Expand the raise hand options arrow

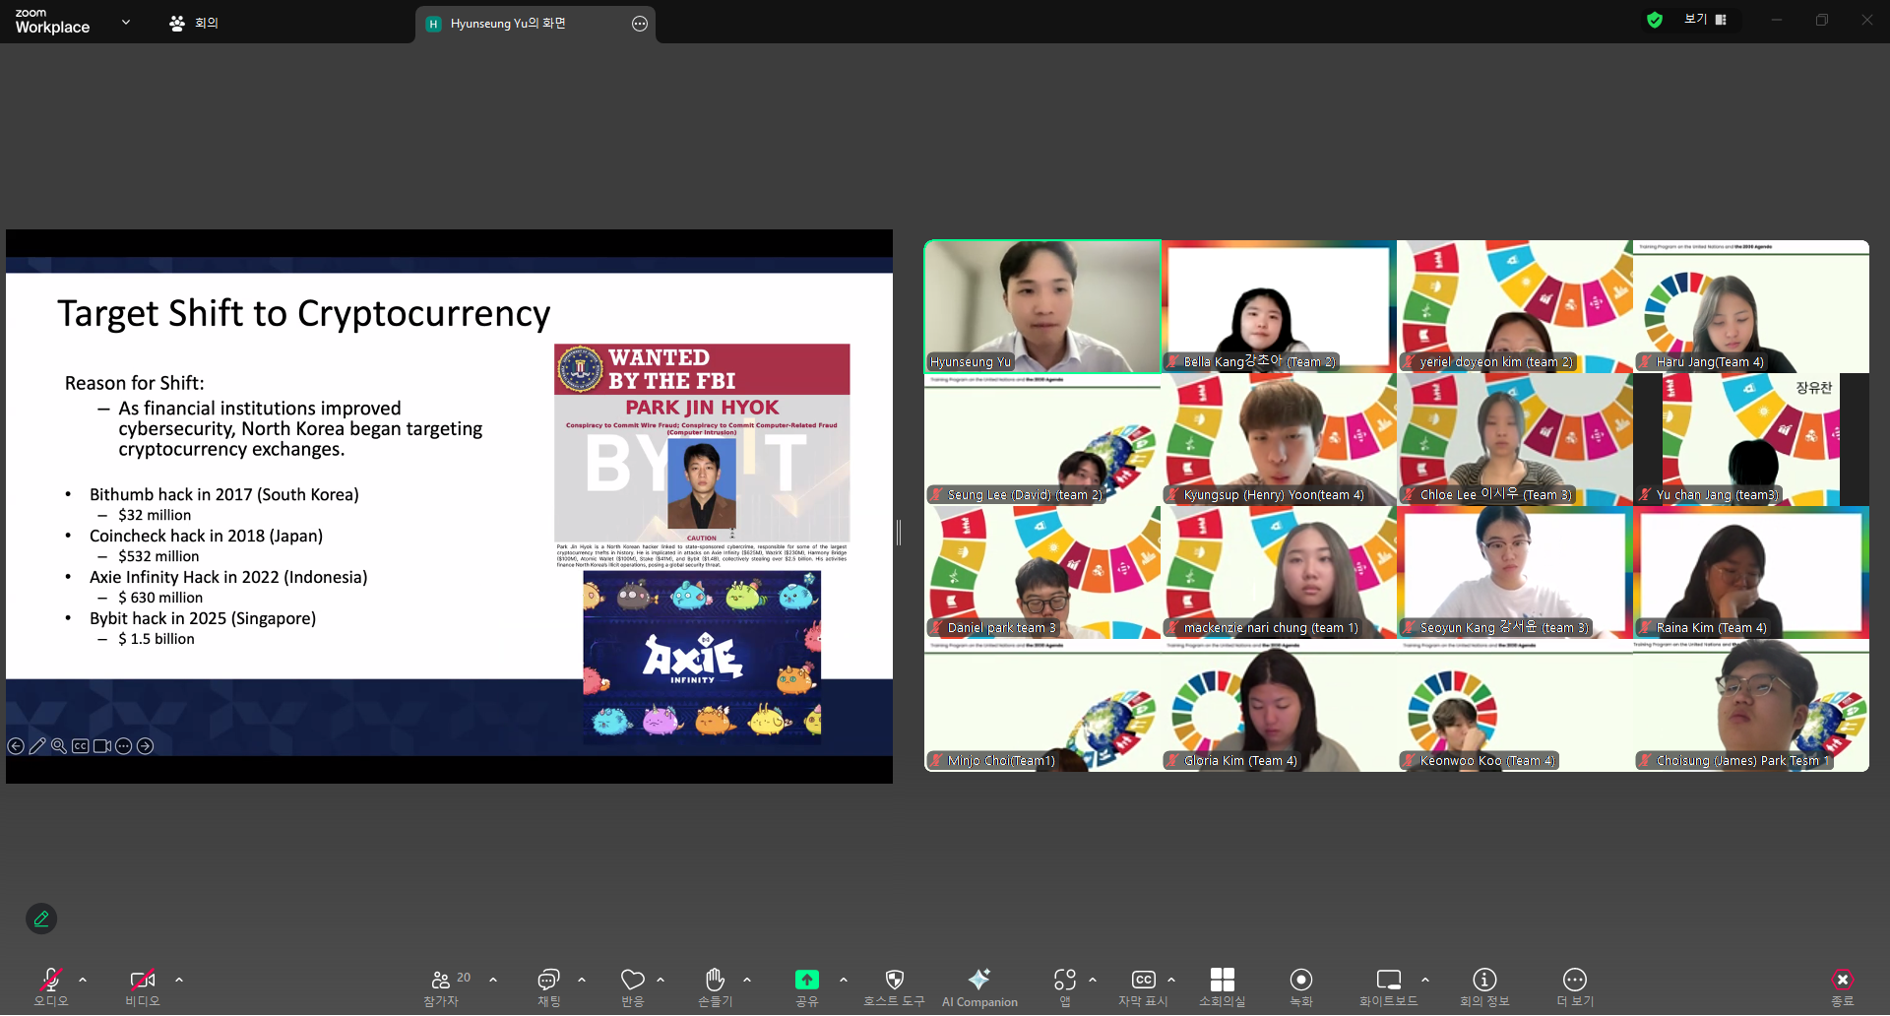coord(747,980)
